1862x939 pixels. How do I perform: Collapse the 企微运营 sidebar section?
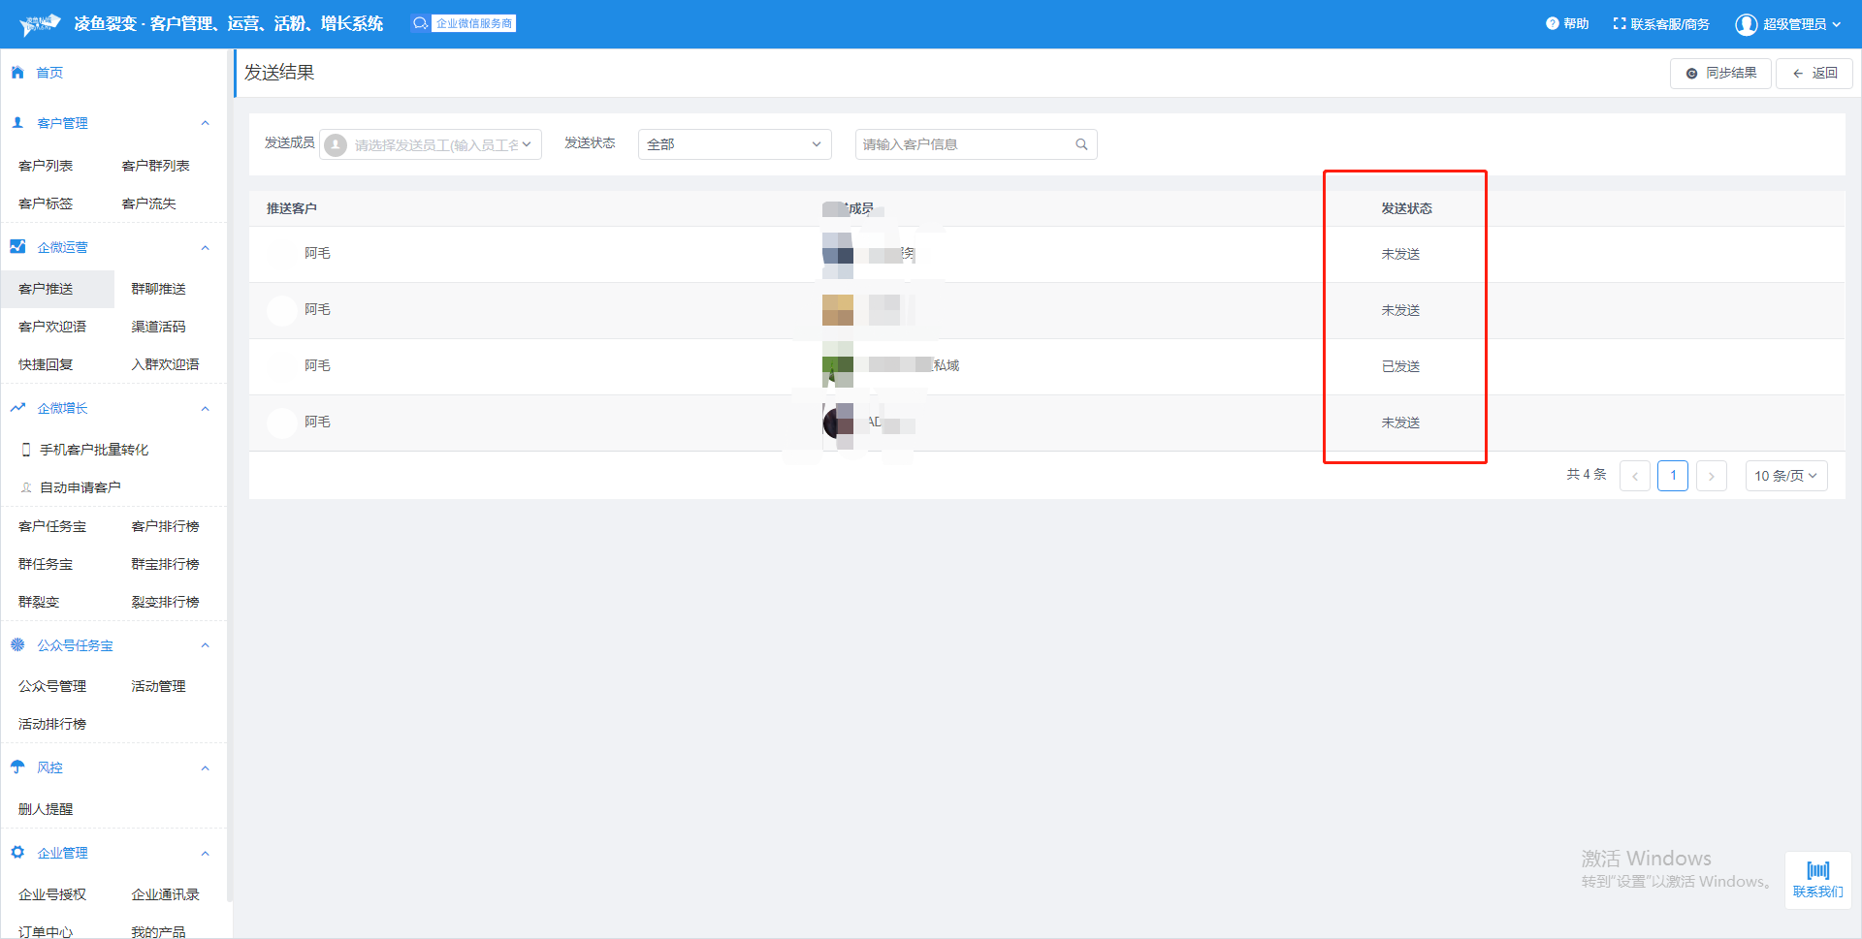pyautogui.click(x=205, y=248)
